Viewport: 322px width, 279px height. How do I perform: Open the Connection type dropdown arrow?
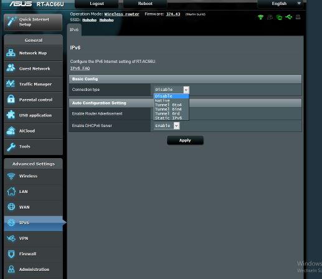[x=186, y=90]
